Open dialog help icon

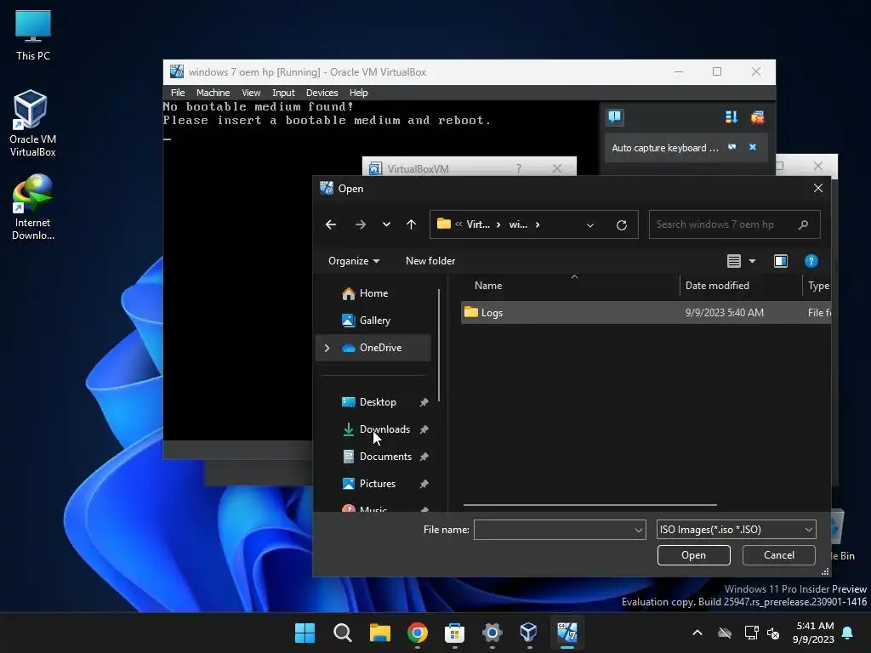tap(811, 261)
